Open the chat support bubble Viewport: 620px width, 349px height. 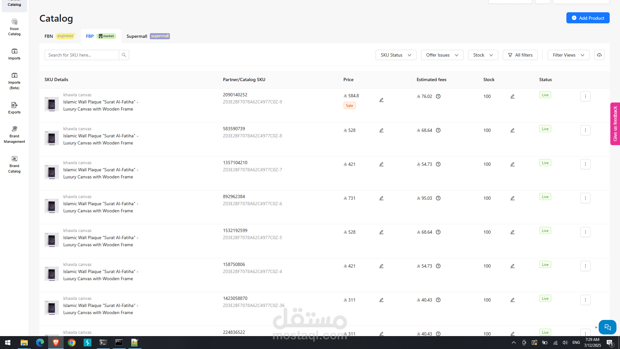click(607, 327)
